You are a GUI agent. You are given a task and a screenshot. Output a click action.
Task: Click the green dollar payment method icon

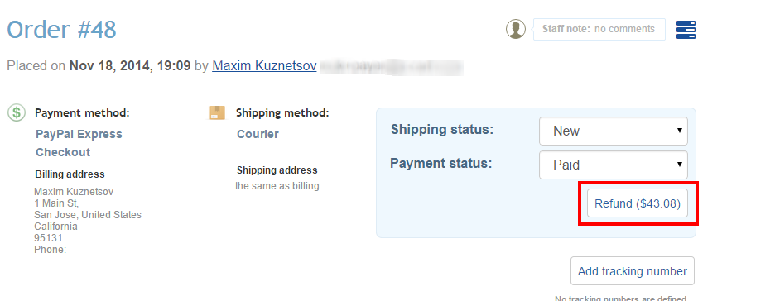click(17, 112)
